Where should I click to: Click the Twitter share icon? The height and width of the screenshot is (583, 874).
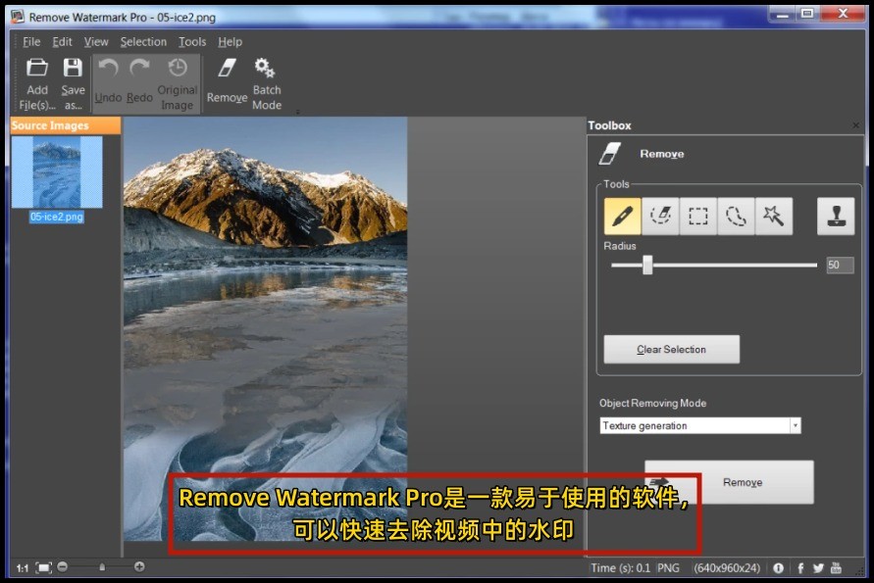[818, 567]
